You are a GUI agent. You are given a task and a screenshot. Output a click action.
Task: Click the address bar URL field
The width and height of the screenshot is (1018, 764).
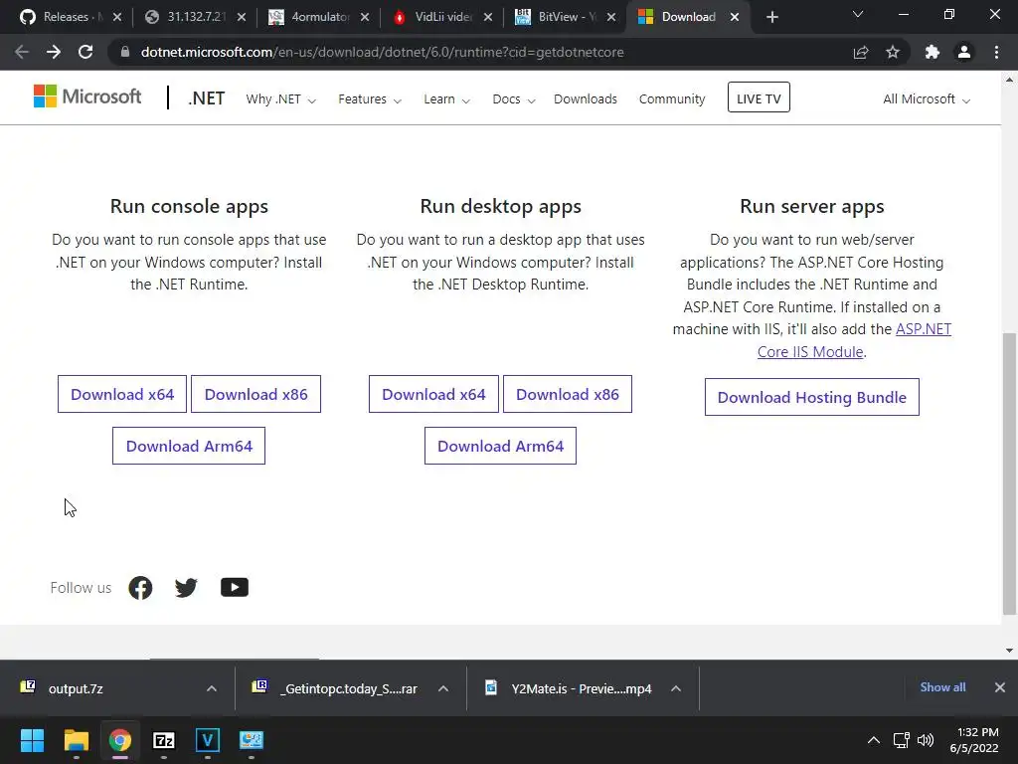(x=383, y=52)
